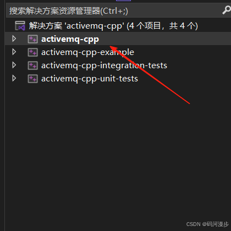The image size is (231, 231).
Task: Expand the activemq-cpp-integration-tests project node
Action: point(14,65)
